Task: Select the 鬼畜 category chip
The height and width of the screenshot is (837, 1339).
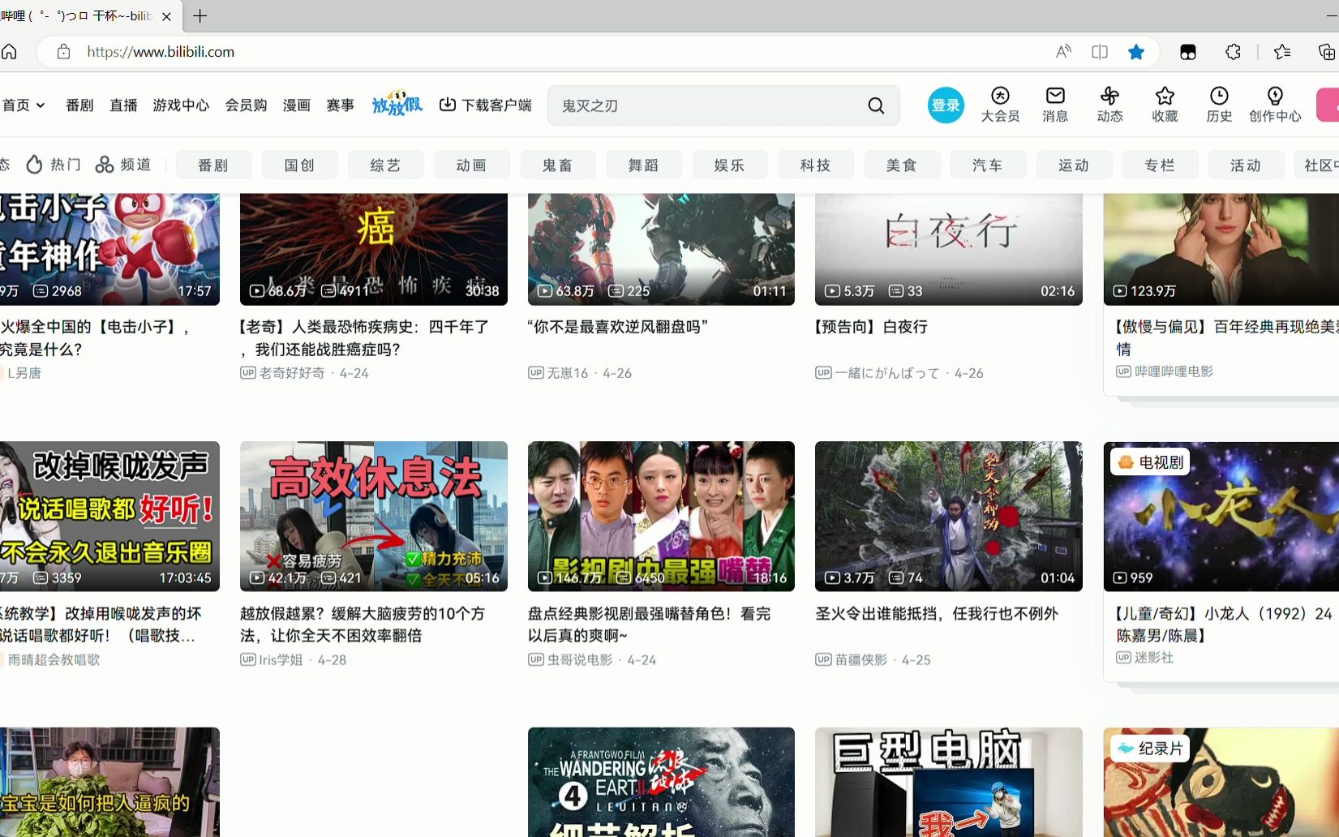Action: tap(557, 165)
